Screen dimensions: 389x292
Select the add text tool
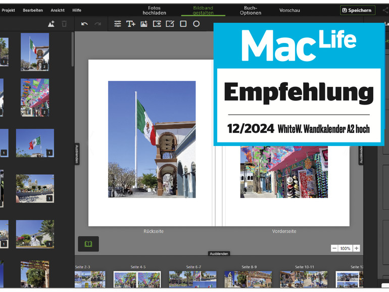click(x=130, y=24)
